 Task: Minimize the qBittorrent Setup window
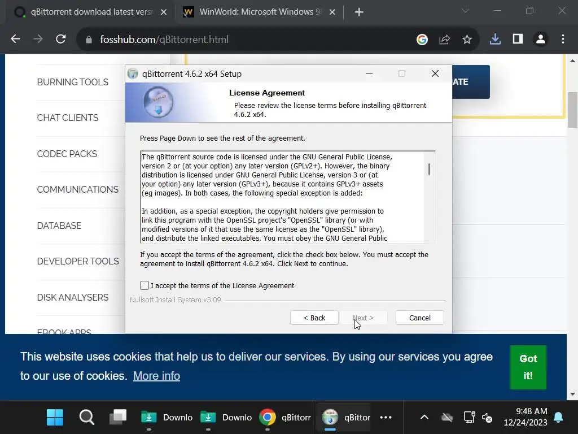click(x=369, y=73)
